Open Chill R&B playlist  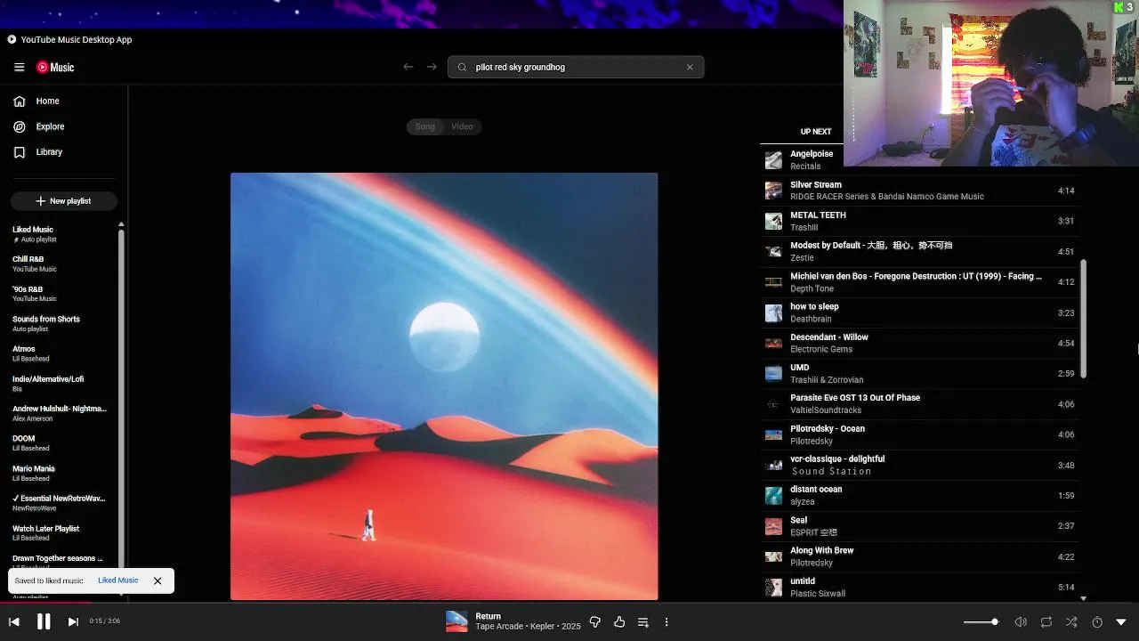point(61,264)
